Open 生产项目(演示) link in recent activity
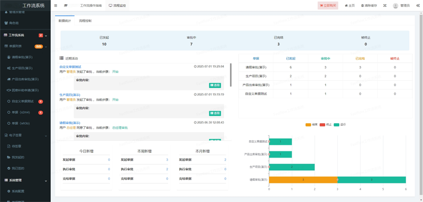 tap(70, 95)
